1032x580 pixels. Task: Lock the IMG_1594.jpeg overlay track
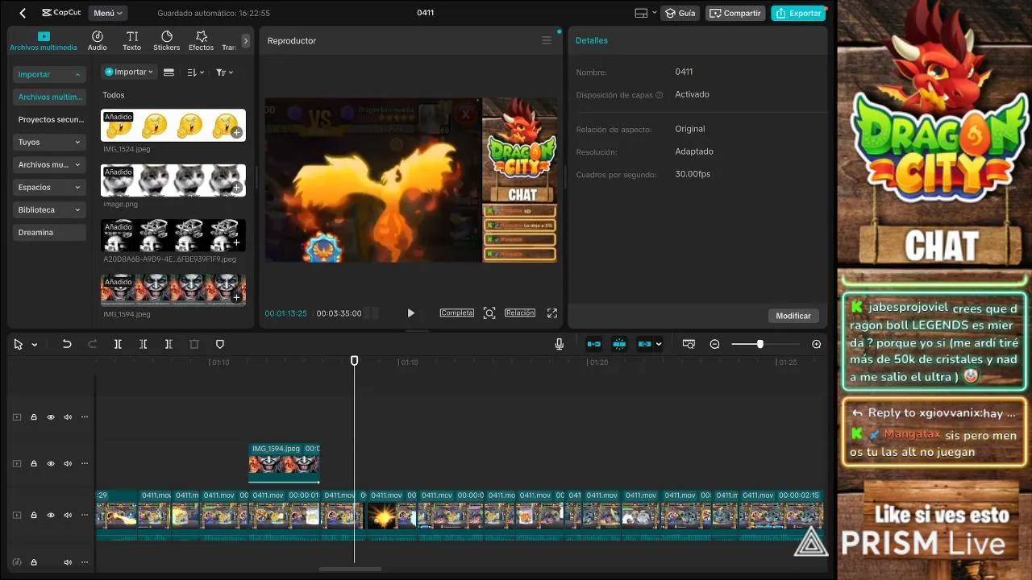[34, 464]
